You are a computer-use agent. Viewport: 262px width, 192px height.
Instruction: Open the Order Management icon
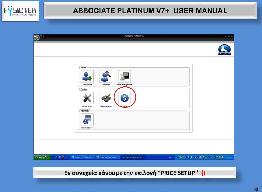tap(124, 76)
